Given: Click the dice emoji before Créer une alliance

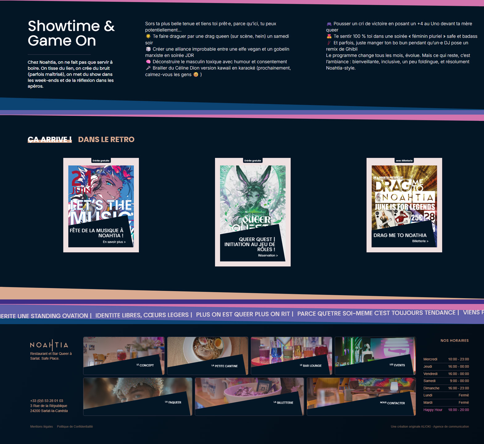Looking at the screenshot, I should (x=148, y=49).
